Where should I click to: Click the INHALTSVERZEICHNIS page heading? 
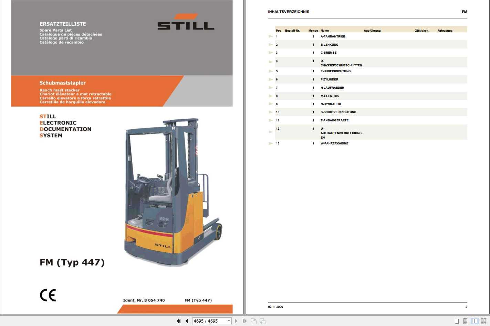[289, 12]
